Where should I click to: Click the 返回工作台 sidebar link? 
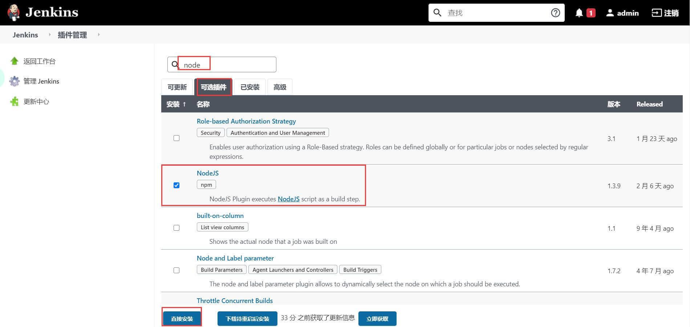point(40,61)
